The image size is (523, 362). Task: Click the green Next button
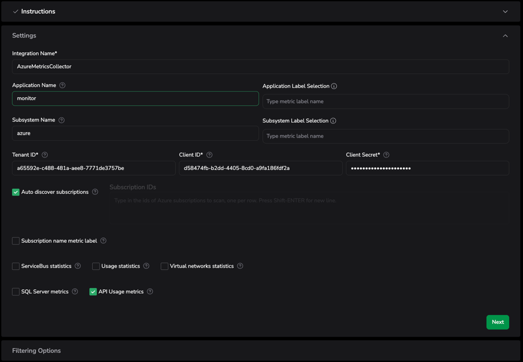[x=497, y=322]
